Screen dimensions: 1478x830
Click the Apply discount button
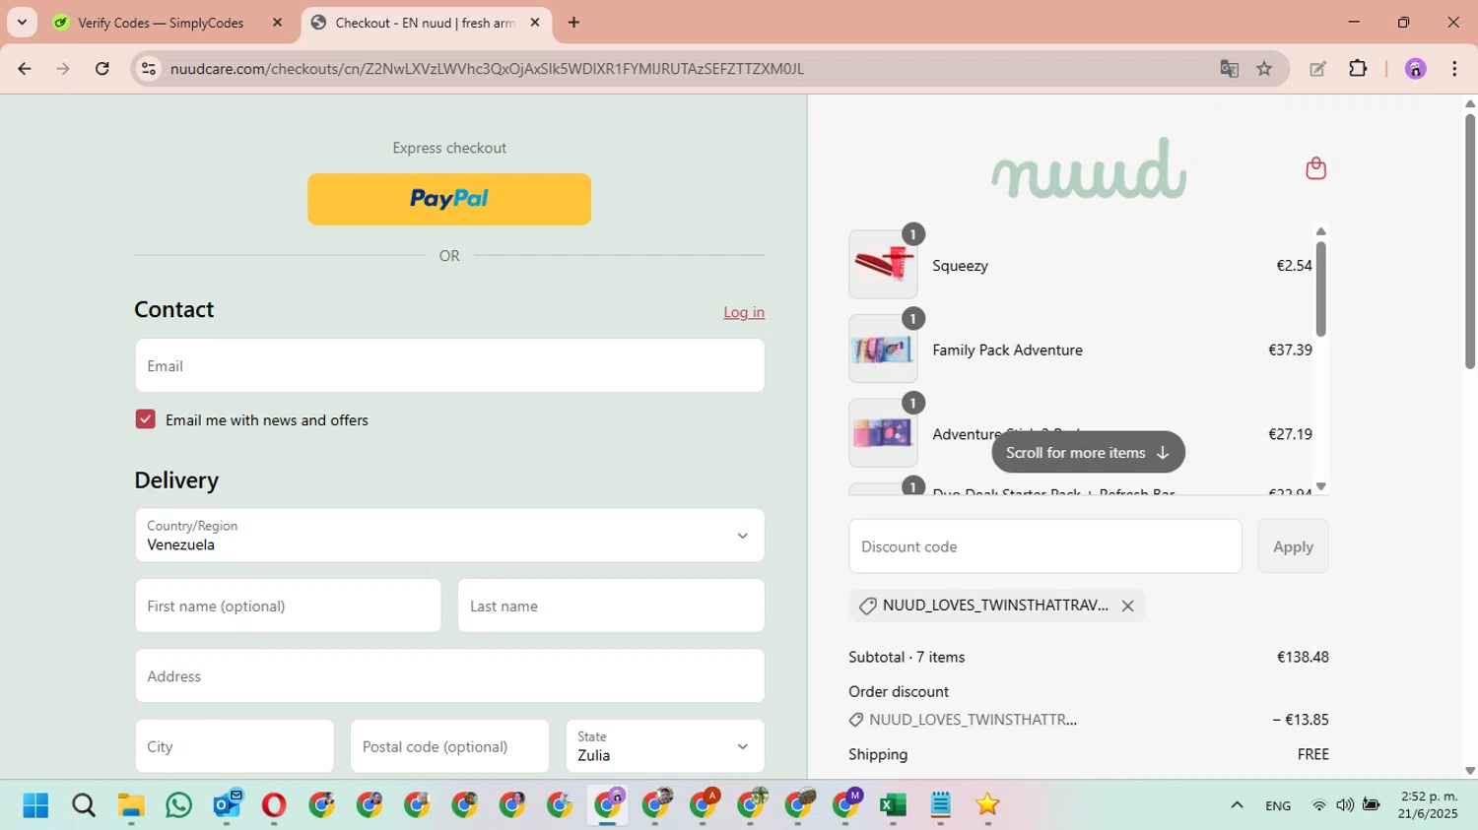(x=1293, y=546)
